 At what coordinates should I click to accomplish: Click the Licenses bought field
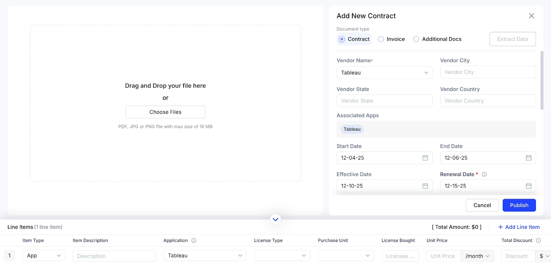point(400,256)
